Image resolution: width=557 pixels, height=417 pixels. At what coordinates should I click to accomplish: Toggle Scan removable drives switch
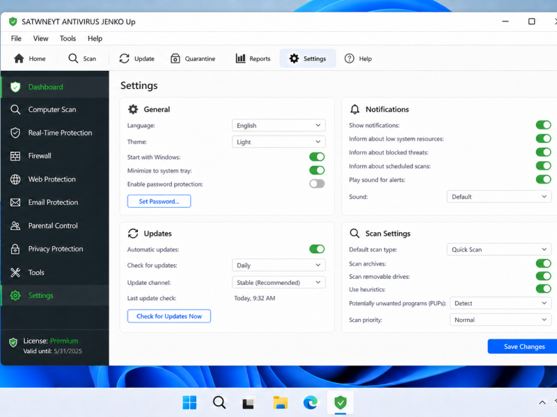(x=544, y=276)
